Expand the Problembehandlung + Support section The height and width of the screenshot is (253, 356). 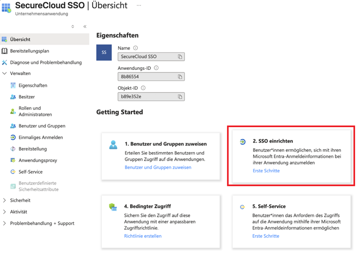coord(4,223)
